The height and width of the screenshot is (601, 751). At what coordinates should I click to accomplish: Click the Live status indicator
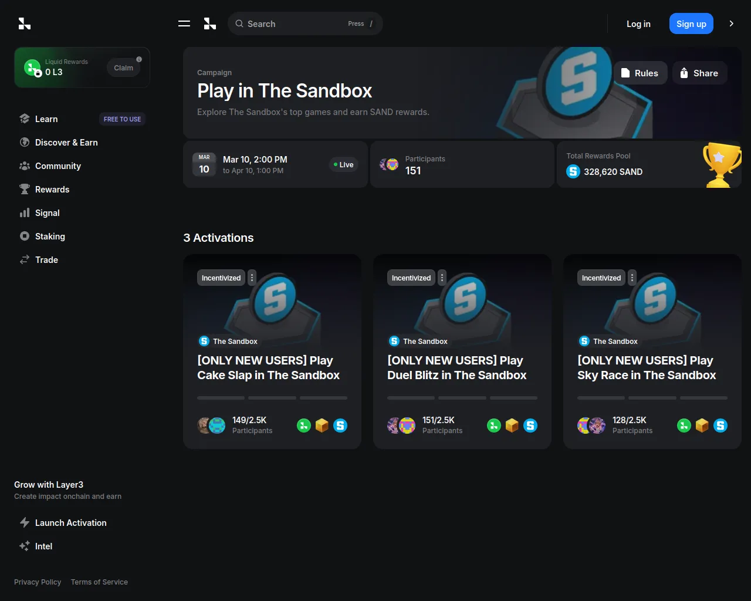point(344,164)
